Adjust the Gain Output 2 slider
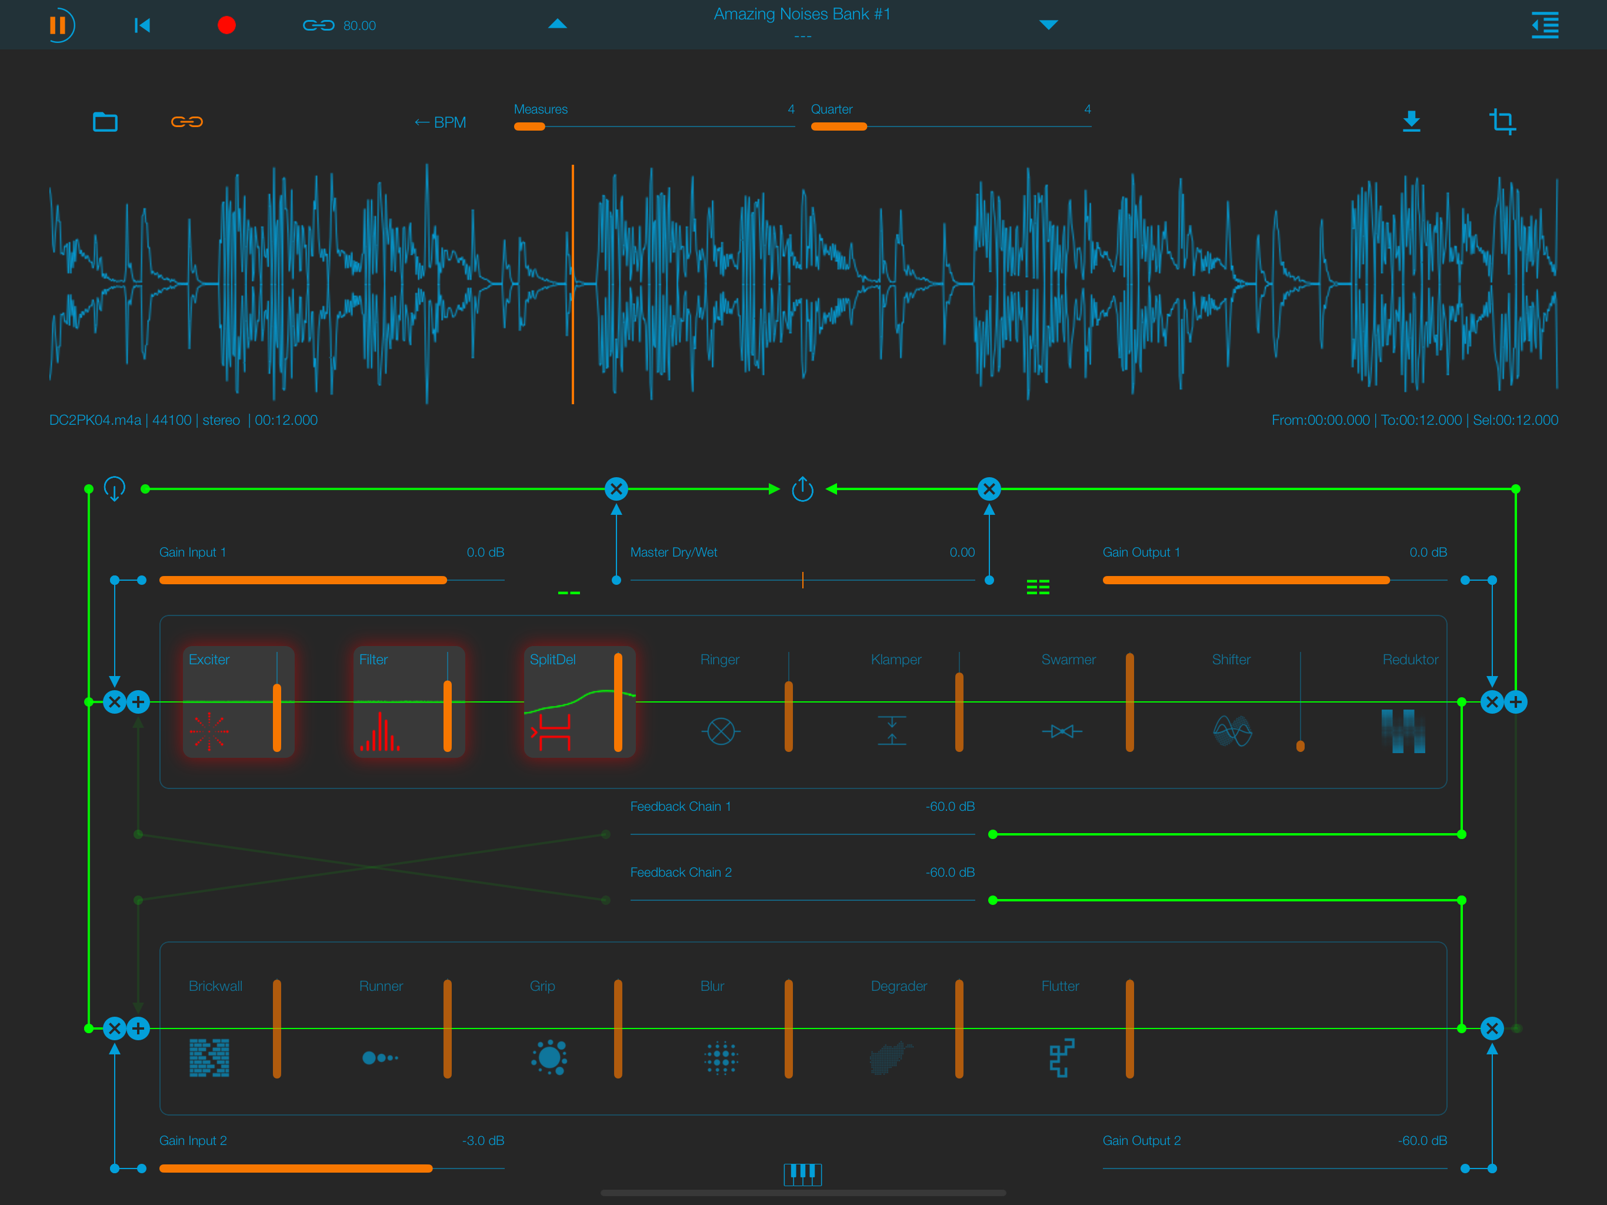Image resolution: width=1607 pixels, height=1205 pixels. click(x=1275, y=1168)
